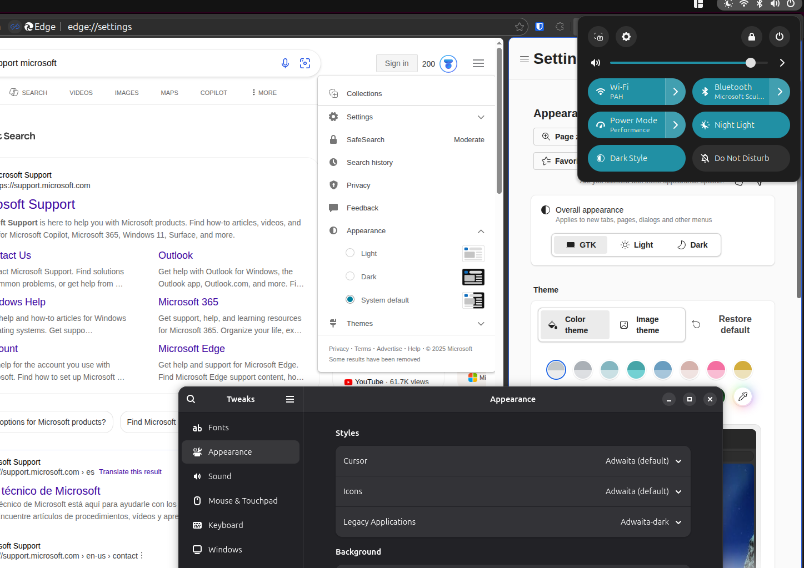The width and height of the screenshot is (804, 568).
Task: Expand the Themes section chevron
Action: tap(481, 324)
